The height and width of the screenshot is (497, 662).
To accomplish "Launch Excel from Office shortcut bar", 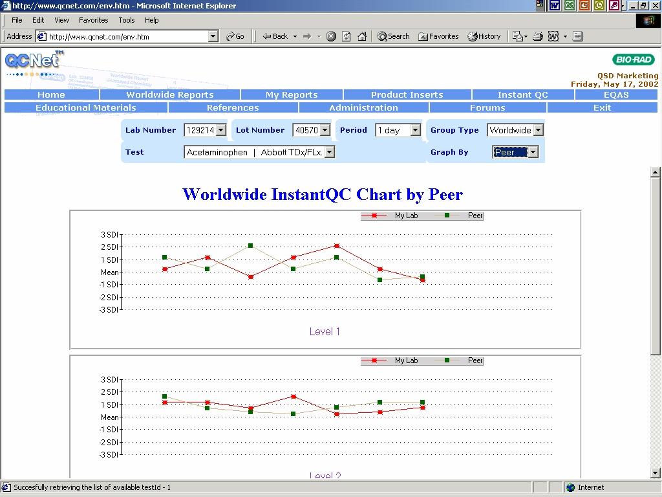I will pyautogui.click(x=570, y=5).
